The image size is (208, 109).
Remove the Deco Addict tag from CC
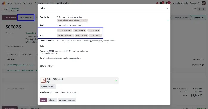(x=84, y=30)
